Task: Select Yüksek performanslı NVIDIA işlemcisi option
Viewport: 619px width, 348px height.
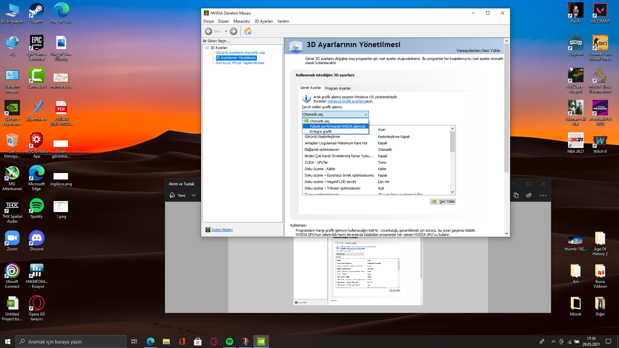Action: coord(337,126)
